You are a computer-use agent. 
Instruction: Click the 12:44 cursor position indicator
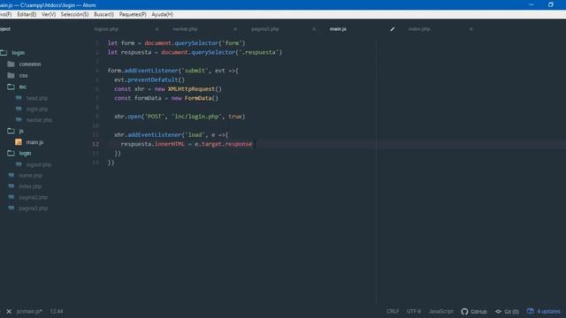pos(57,311)
